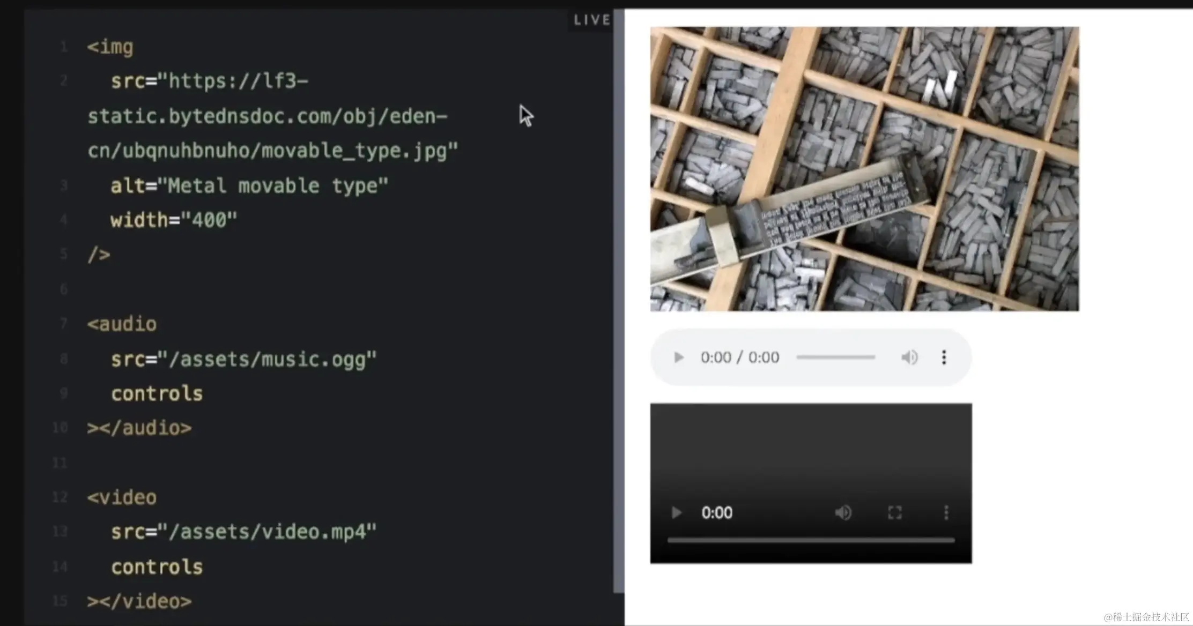The height and width of the screenshot is (626, 1193).
Task: Click the src="/assets/video.mp4" line
Action: coord(243,532)
